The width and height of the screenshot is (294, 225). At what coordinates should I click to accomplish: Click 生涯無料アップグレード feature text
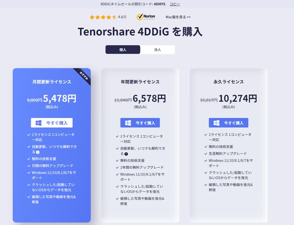click(228, 154)
